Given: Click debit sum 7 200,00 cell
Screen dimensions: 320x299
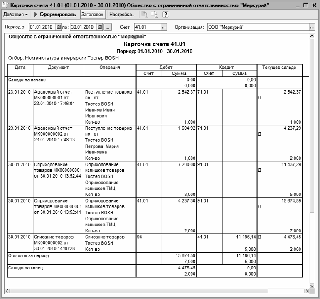Looking at the screenshot, I should point(179,179).
